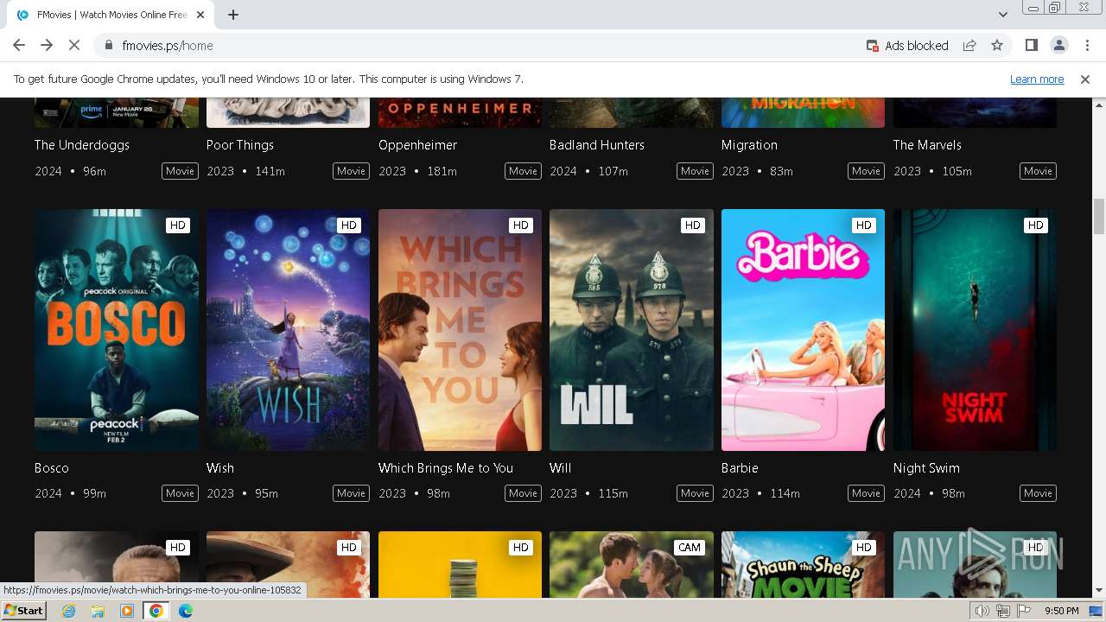The image size is (1106, 622).
Task: Click the fmovies.ps address bar
Action: pos(484,46)
